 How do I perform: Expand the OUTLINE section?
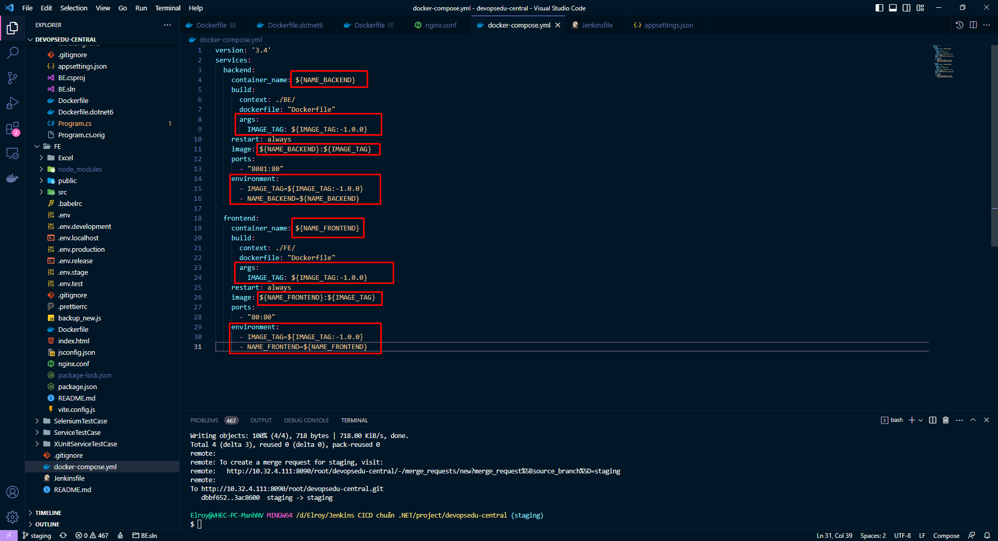pos(47,524)
